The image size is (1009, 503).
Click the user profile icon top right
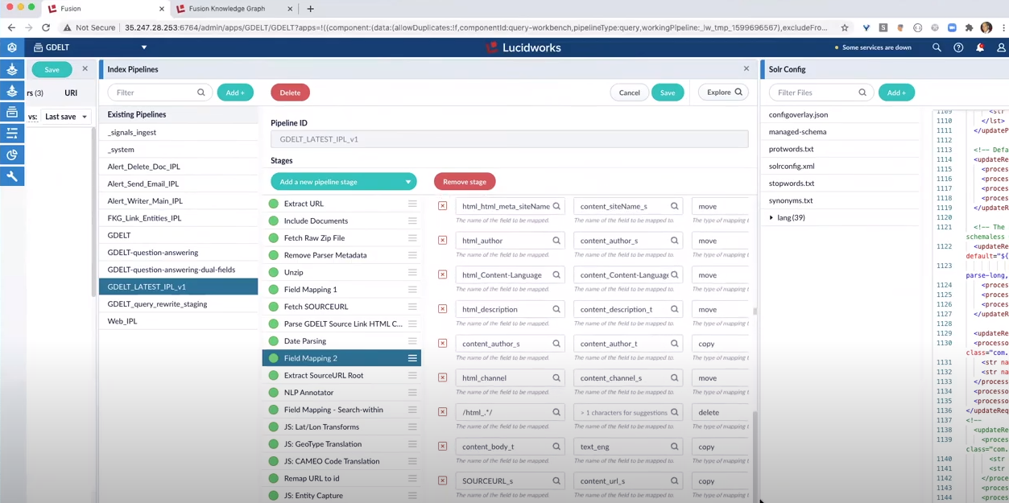click(1001, 47)
